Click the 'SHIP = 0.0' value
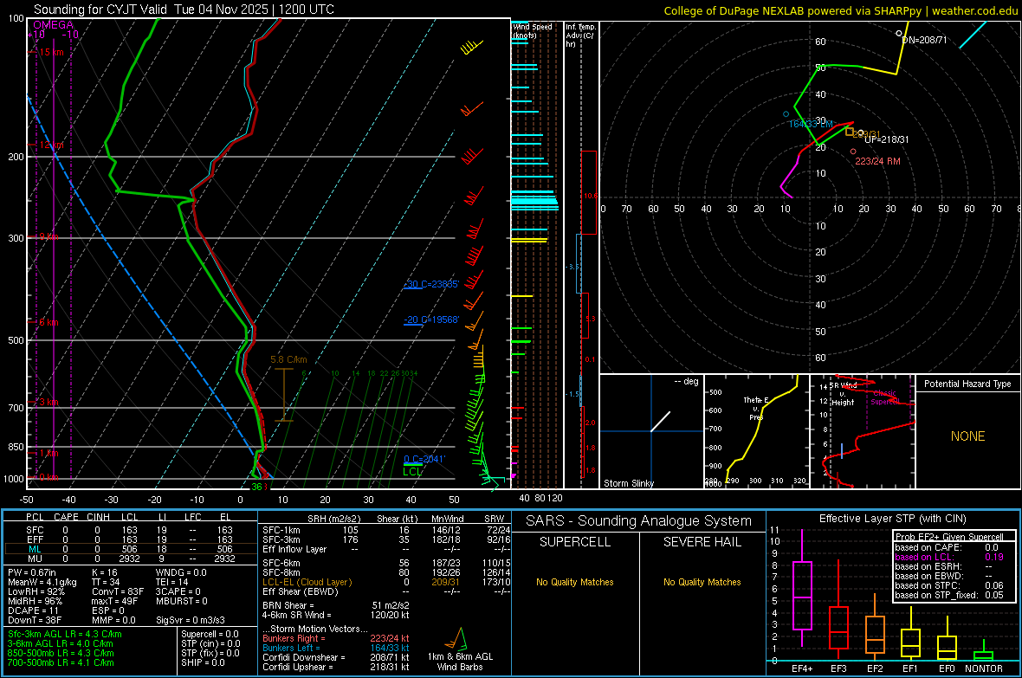1022x678 pixels. [x=204, y=662]
